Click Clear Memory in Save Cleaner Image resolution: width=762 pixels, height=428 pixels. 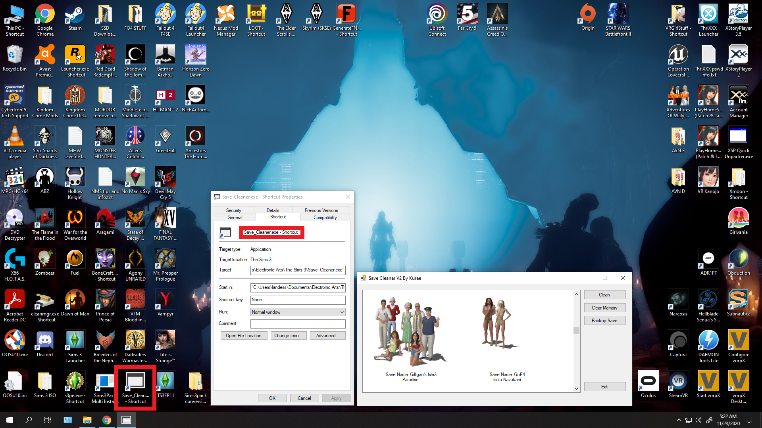click(x=604, y=308)
